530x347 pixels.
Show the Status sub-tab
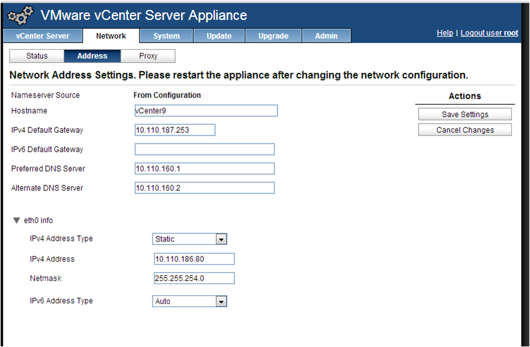pos(37,56)
